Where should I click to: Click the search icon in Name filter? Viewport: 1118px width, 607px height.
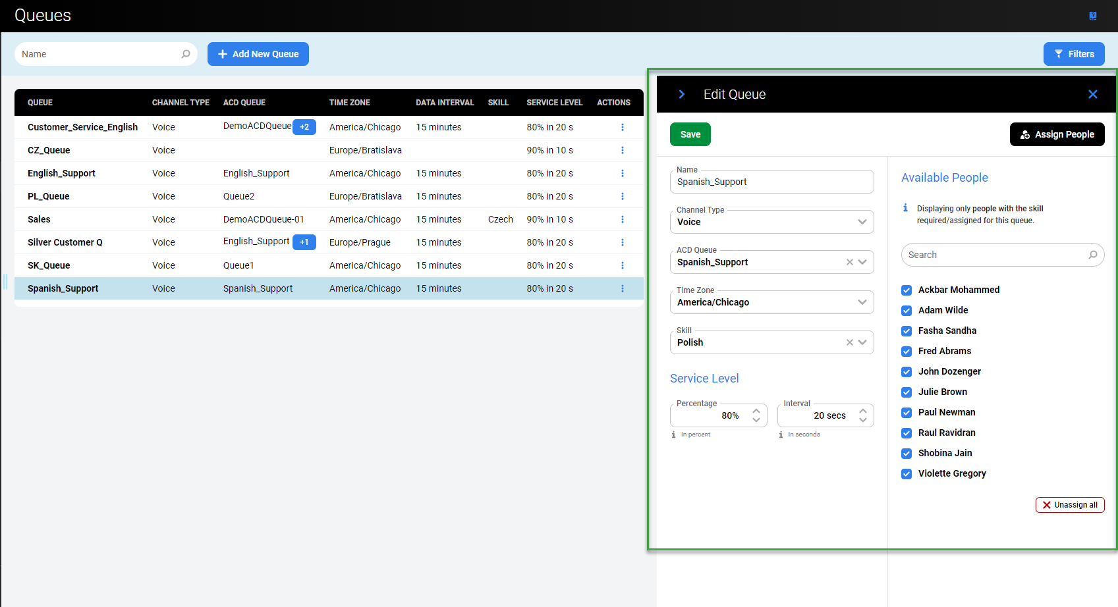186,54
